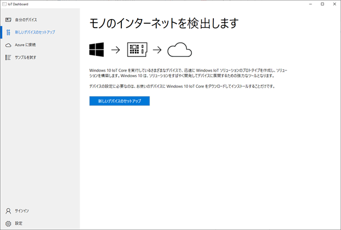Image resolution: width=341 pixels, height=230 pixels.
Task: Open the 自分のデバイス menu item
Action: (26, 20)
